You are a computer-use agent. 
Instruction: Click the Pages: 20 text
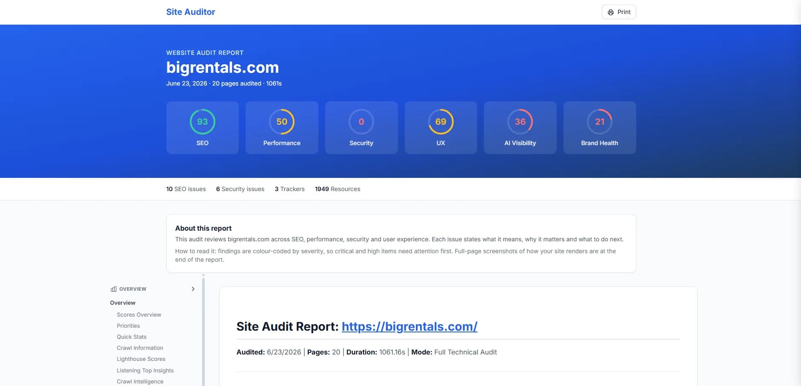pos(324,352)
